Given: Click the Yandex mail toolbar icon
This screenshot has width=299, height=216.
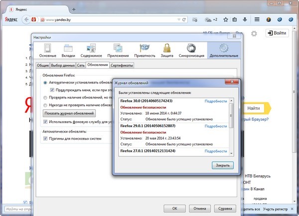Looking at the screenshot, I should [194, 19].
